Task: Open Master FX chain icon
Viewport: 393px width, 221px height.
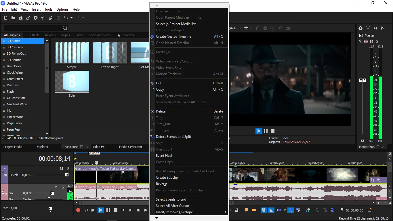Action: [x=360, y=41]
